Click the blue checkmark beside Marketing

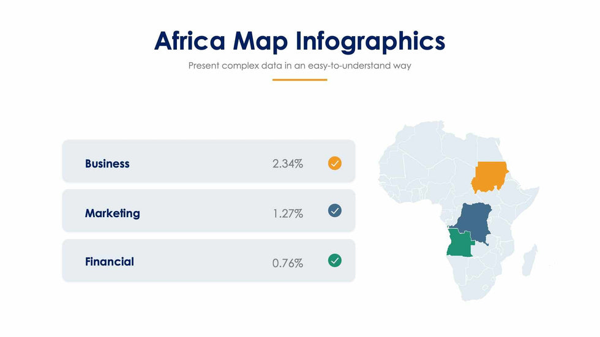(335, 210)
